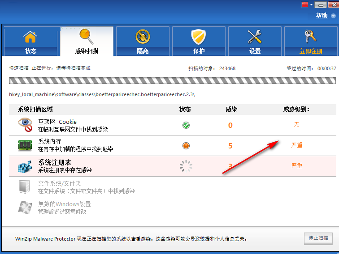Click the yellow shield protection icon

(199, 37)
